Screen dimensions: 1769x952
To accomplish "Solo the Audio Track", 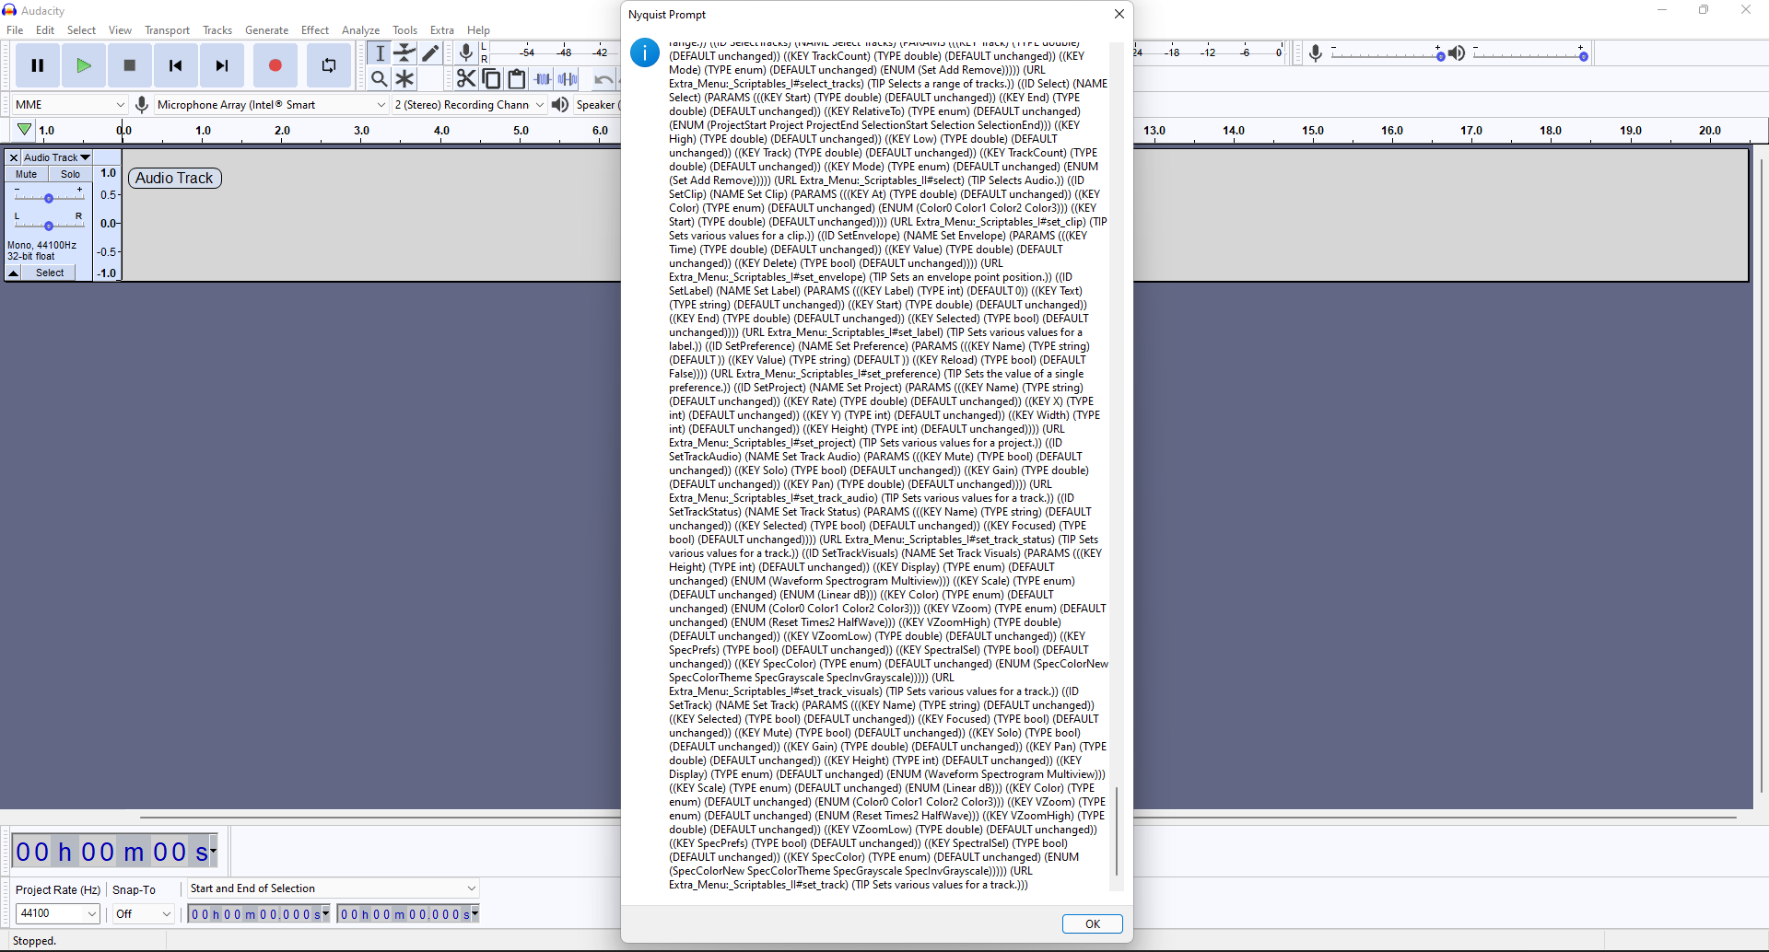I will click(70, 174).
